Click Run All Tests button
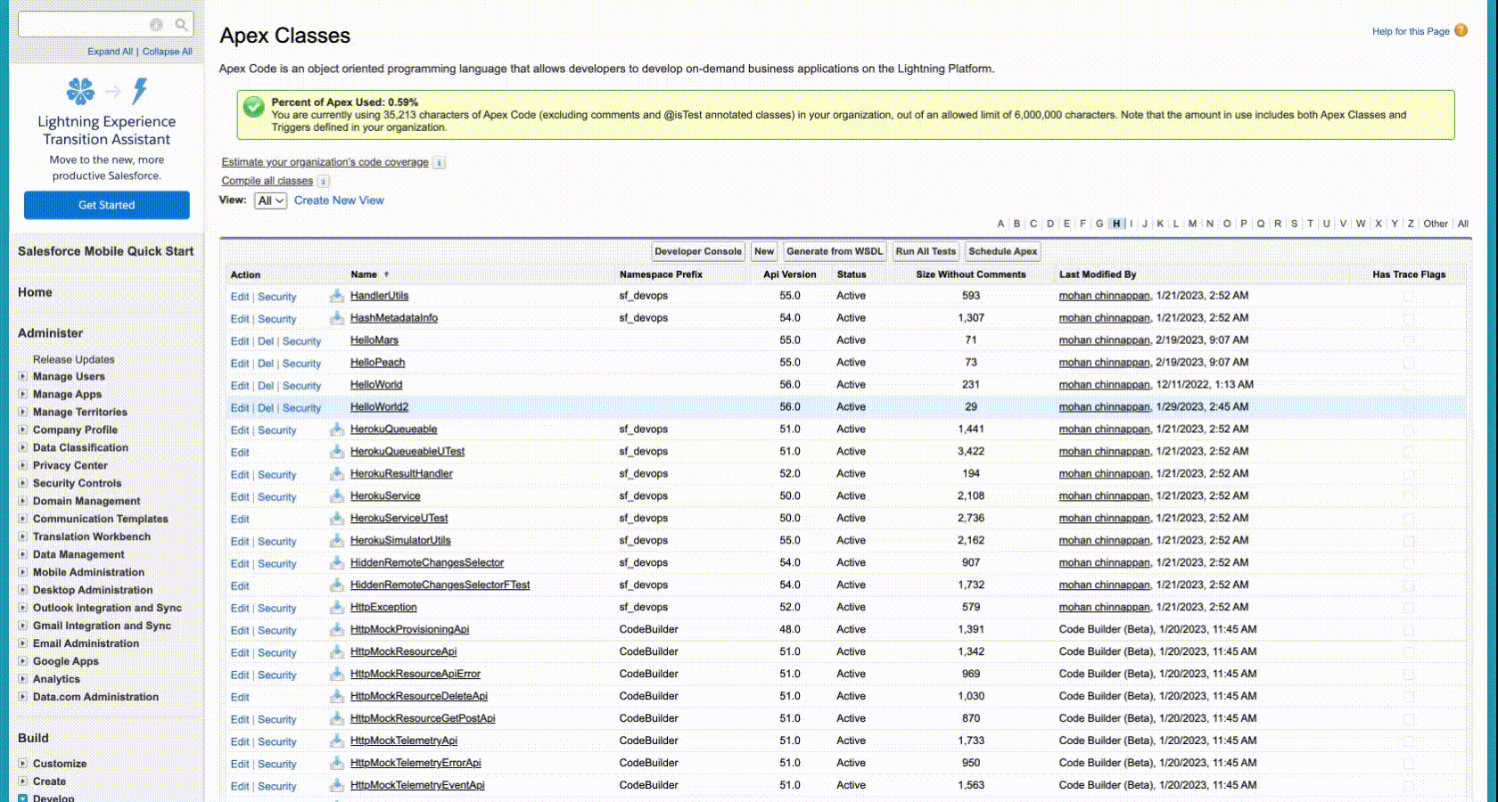The image size is (1498, 802). point(926,251)
